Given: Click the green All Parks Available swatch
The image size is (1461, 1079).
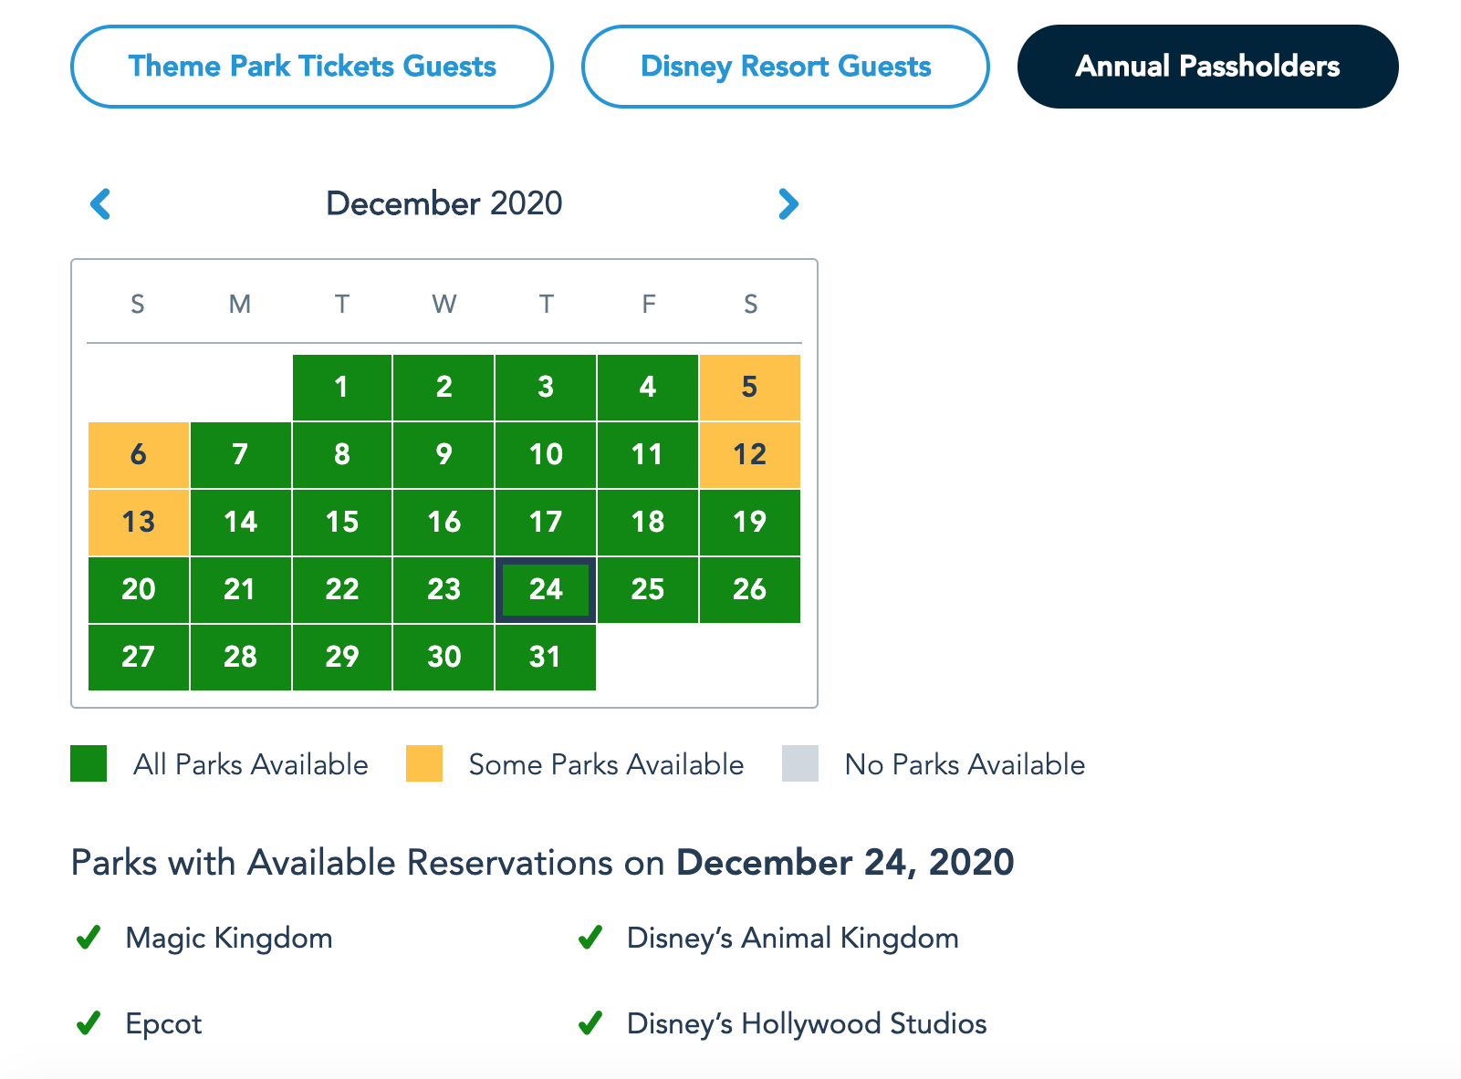Looking at the screenshot, I should (89, 763).
